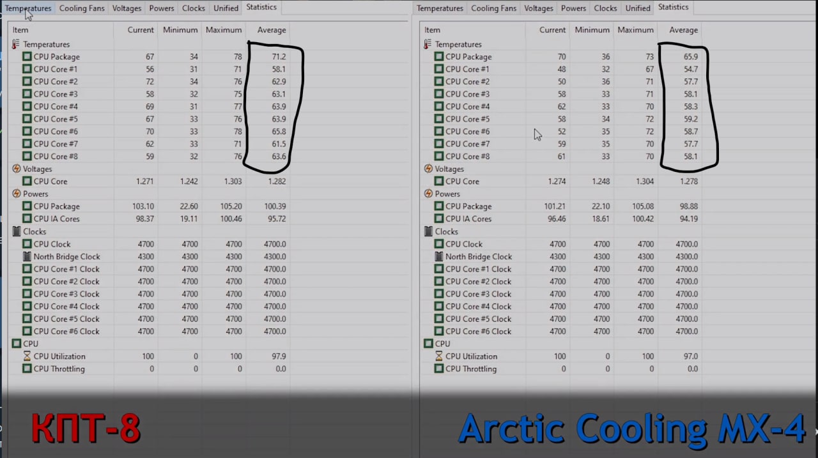The width and height of the screenshot is (818, 458).
Task: Open Cooling Fans tab in left panel
Action: tap(82, 8)
